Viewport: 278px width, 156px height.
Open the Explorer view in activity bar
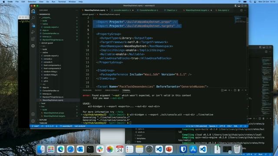(33, 11)
